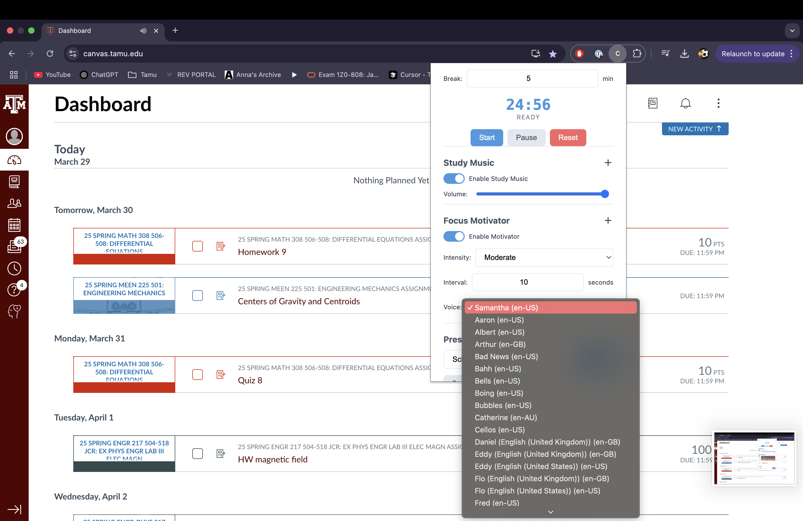Open the Groups people sidebar icon
The image size is (803, 521).
(x=14, y=203)
